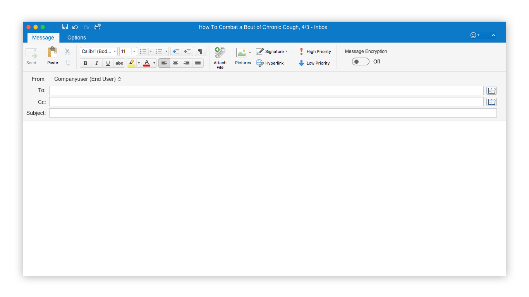Click the Paste clipboard icon
Viewport: 529px width, 297px height.
pyautogui.click(x=52, y=53)
